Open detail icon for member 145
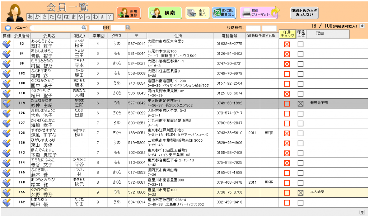 pos(6,173)
